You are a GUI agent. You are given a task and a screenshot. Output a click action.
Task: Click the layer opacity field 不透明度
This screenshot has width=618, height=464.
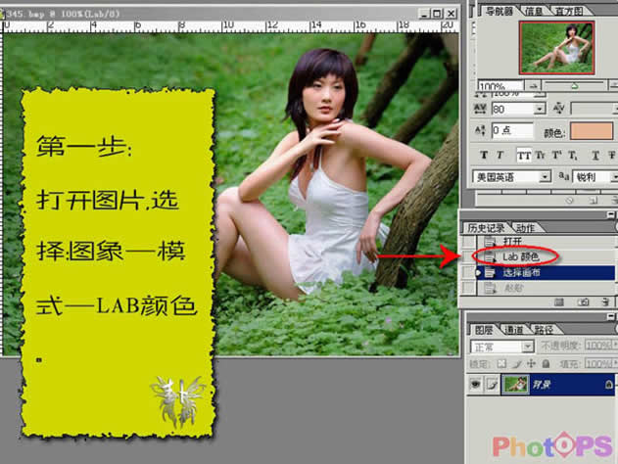coord(599,346)
